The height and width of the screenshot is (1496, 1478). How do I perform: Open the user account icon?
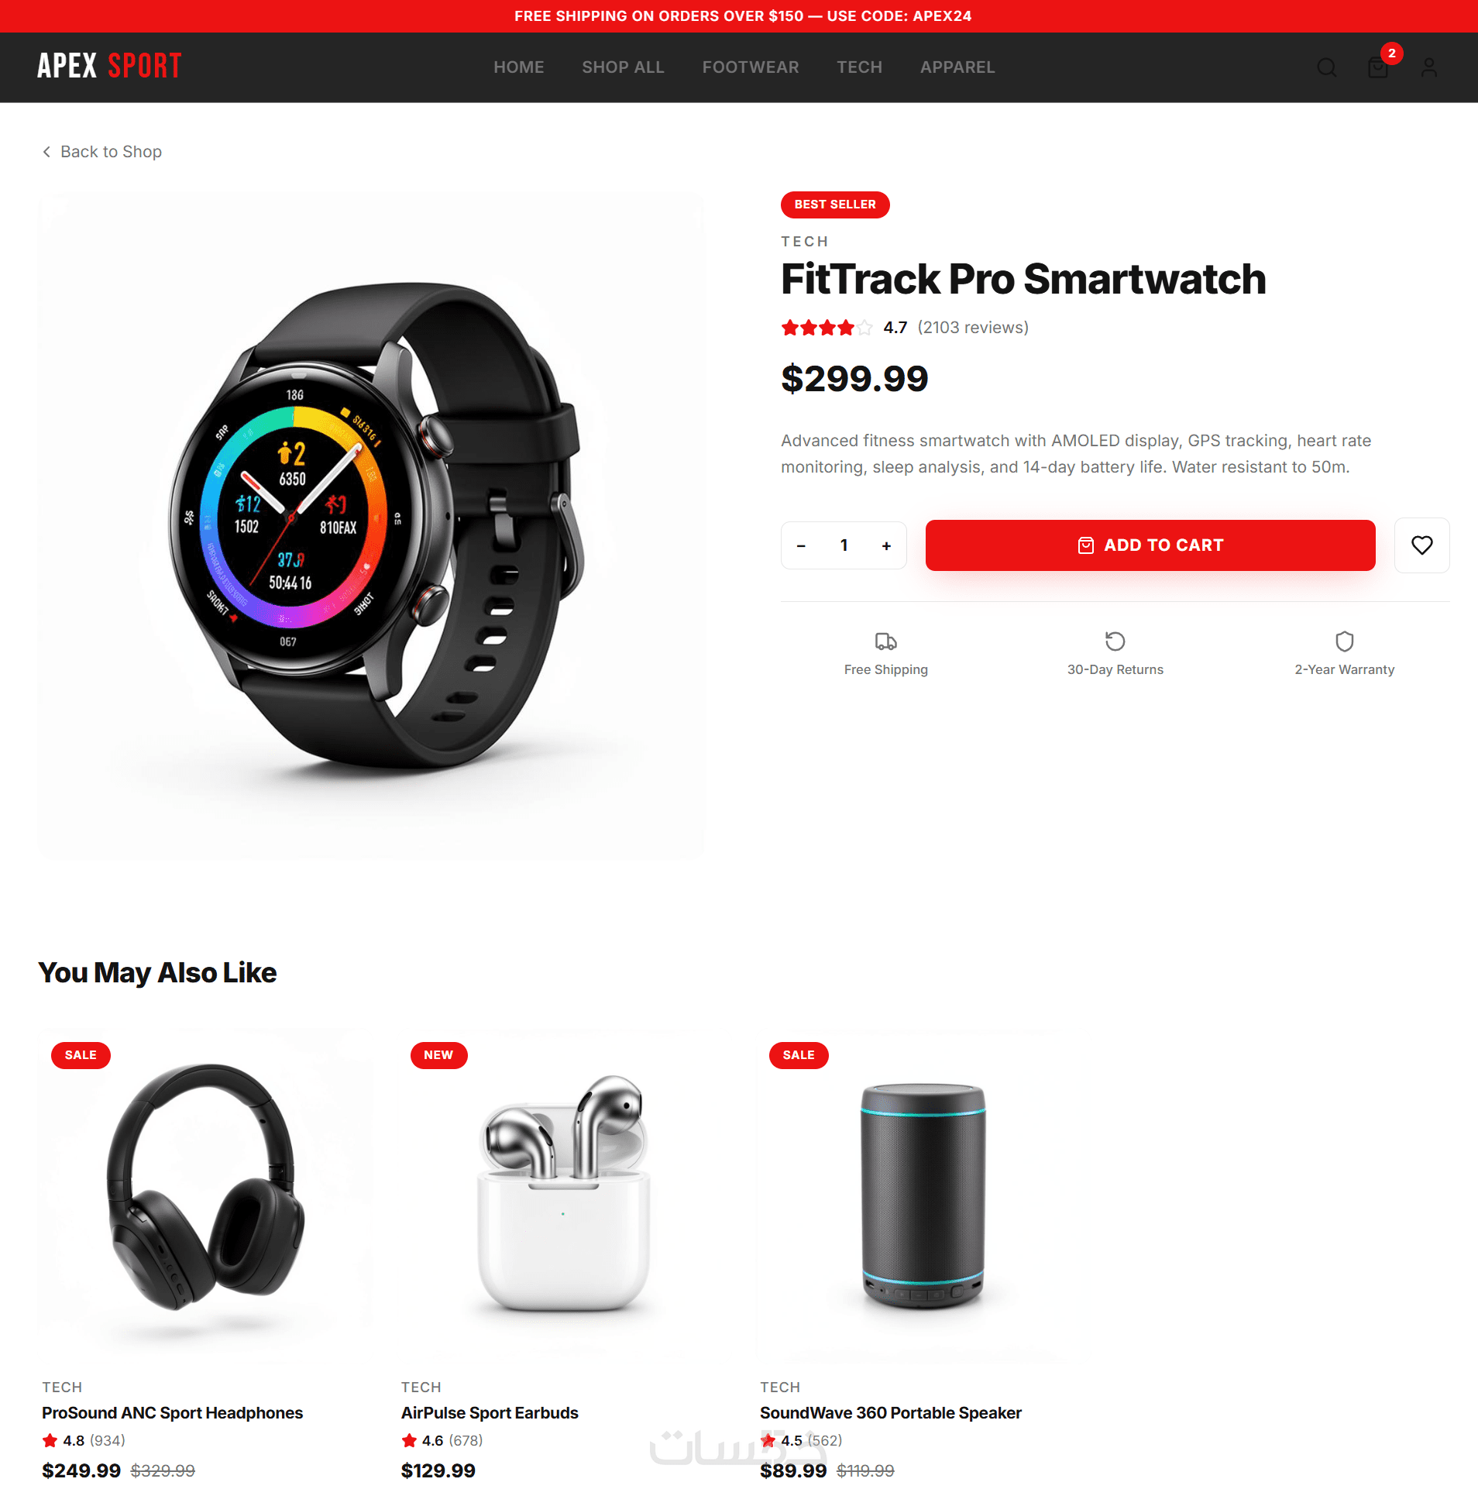pos(1429,67)
